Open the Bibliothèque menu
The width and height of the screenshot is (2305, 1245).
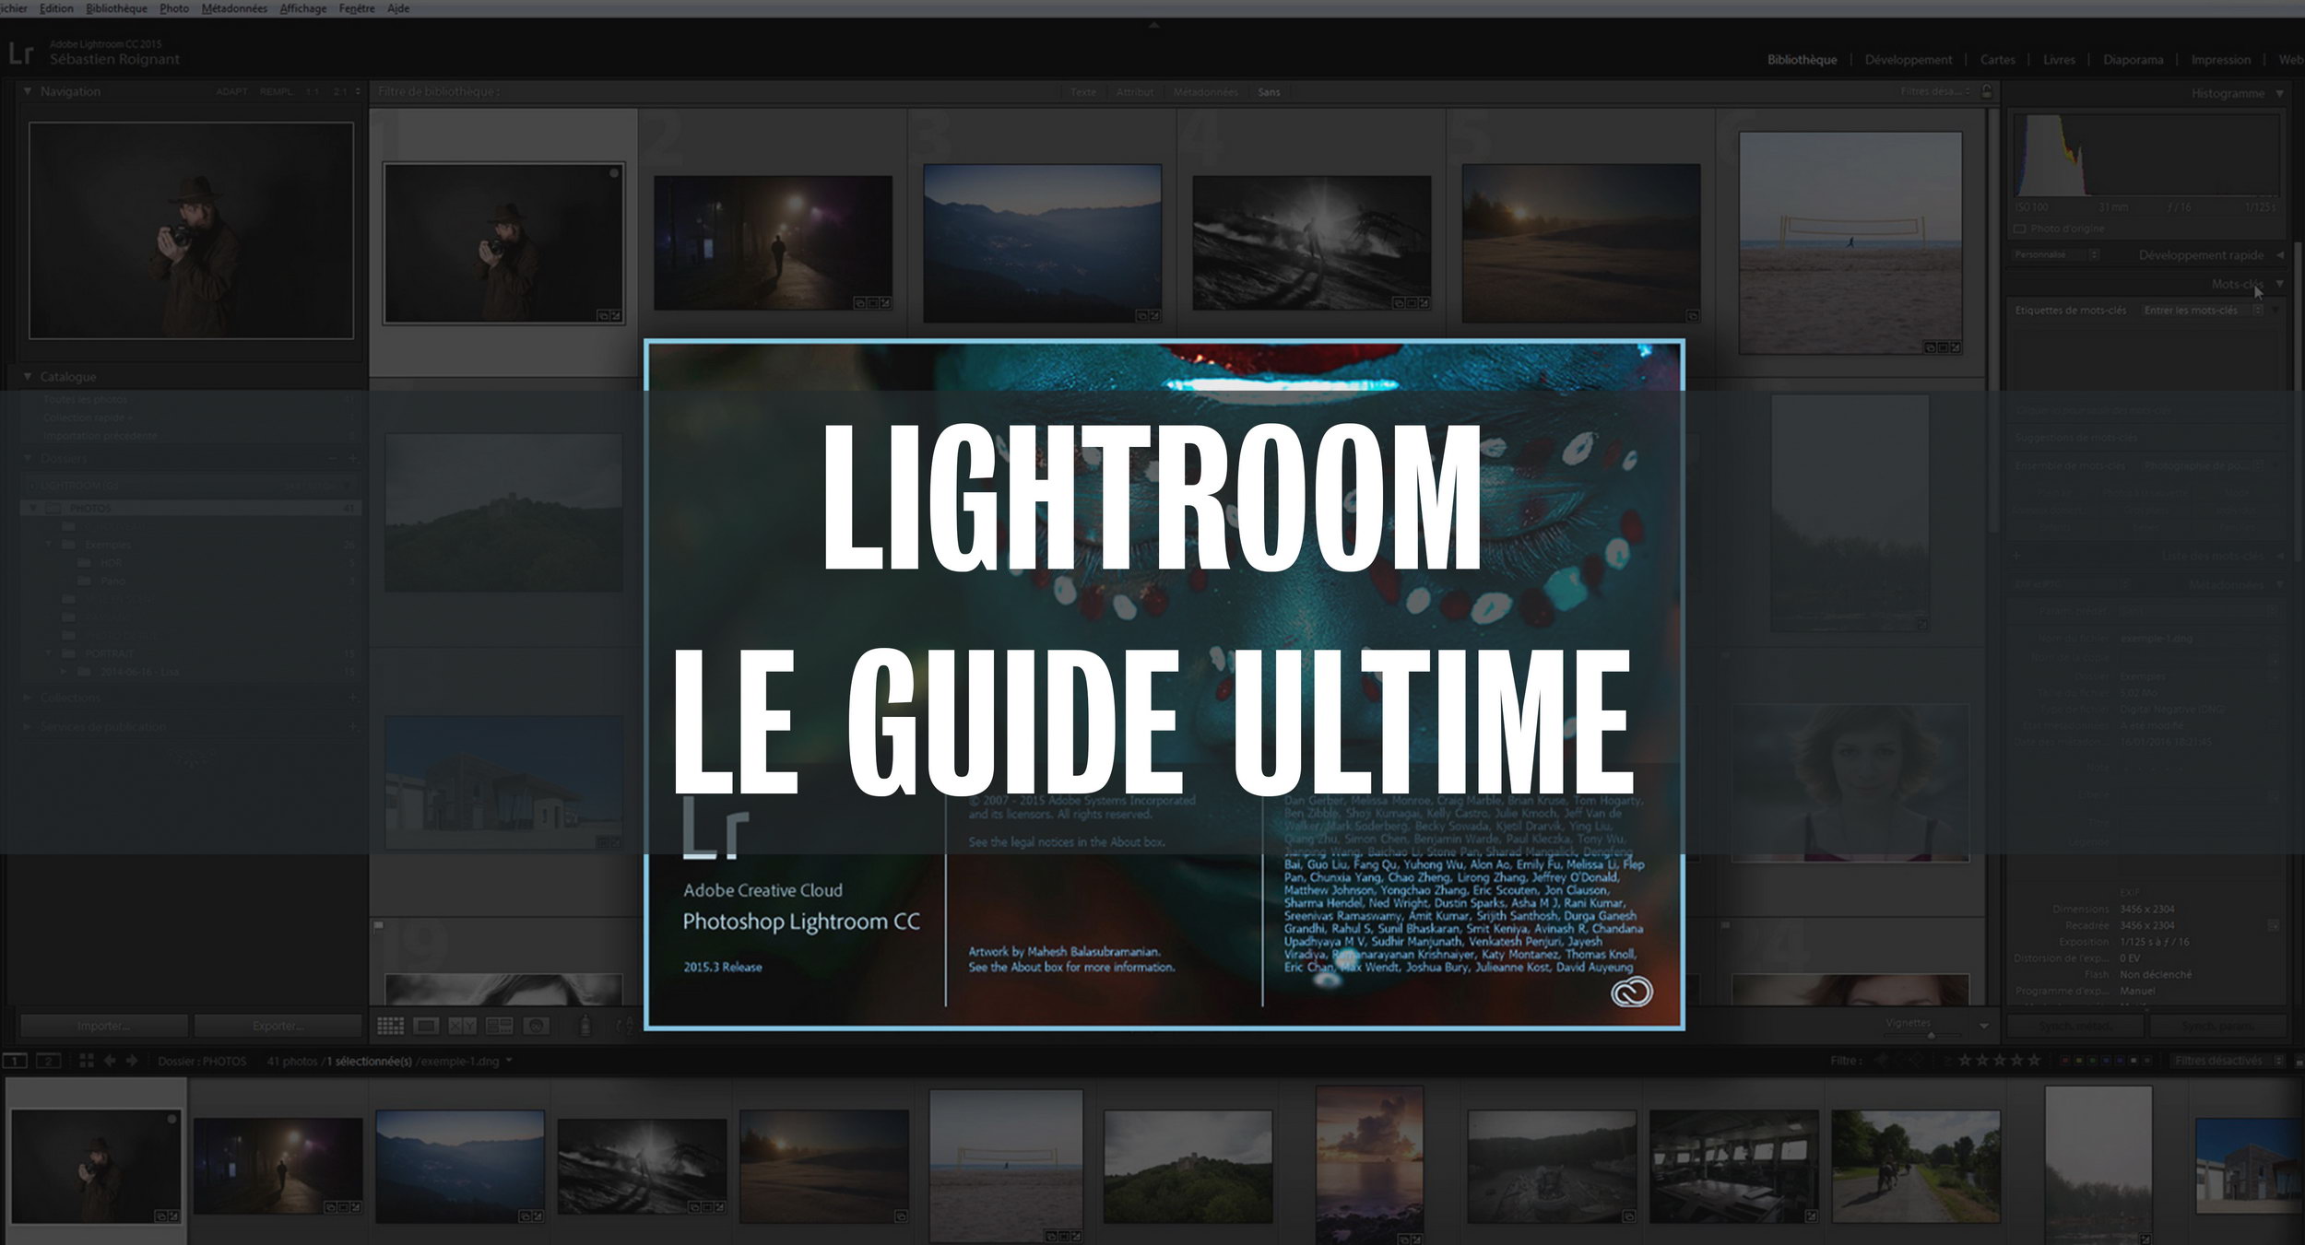tap(115, 8)
